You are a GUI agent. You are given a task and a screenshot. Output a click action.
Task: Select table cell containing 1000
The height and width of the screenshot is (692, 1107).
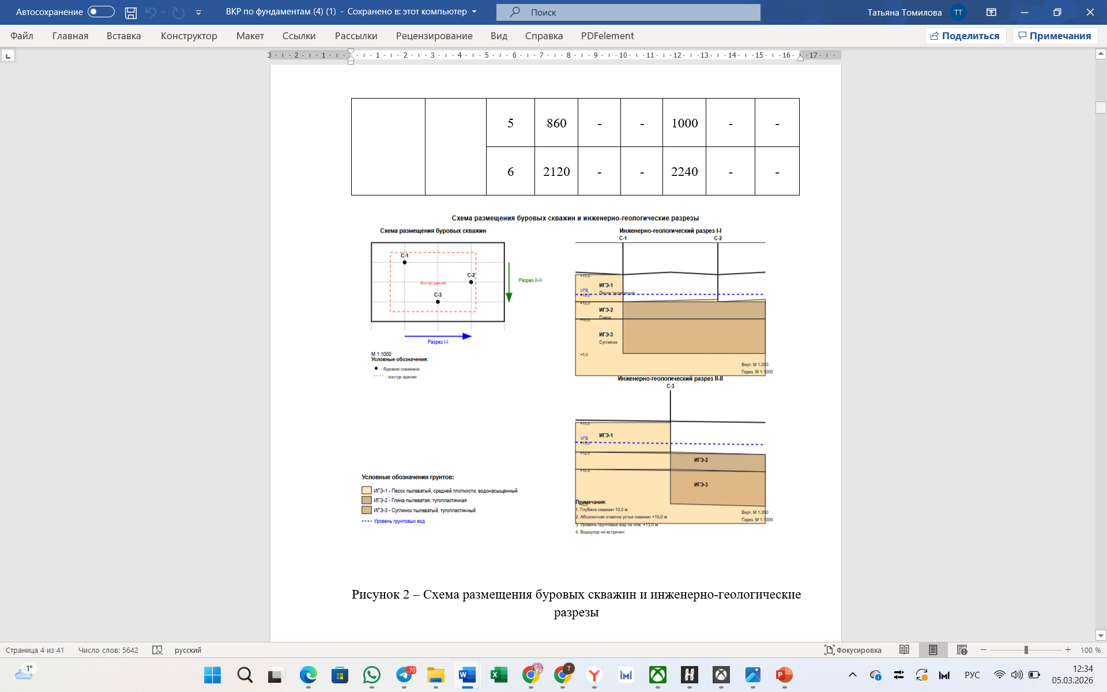[x=684, y=123]
